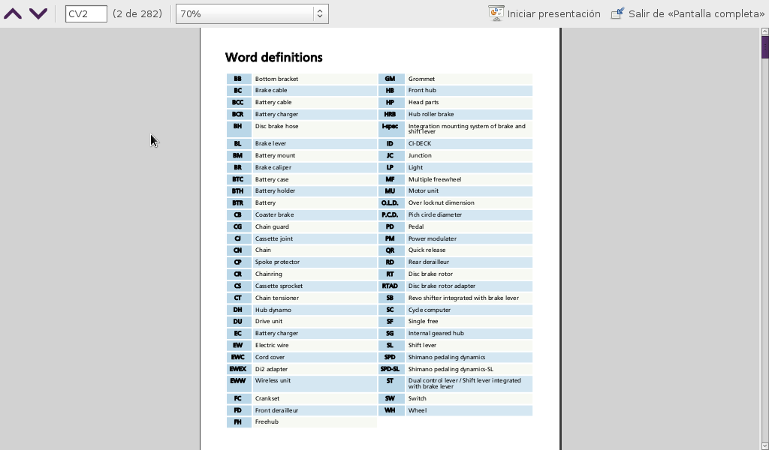Image resolution: width=769 pixels, height=450 pixels.
Task: Select the "Battery cable" entry
Action: [x=273, y=102]
